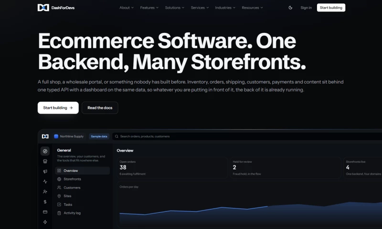
Task: Select Overview in the General sidebar
Action: tap(82, 171)
